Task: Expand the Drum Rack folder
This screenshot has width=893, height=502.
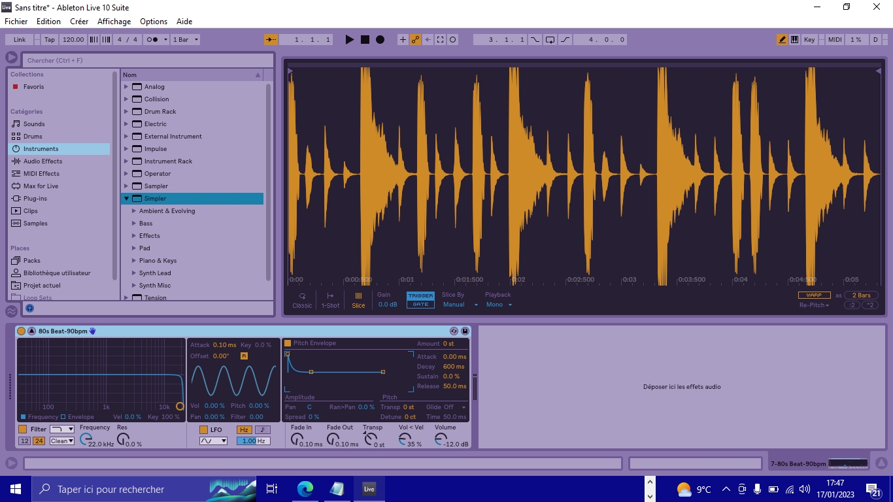Action: (126, 112)
